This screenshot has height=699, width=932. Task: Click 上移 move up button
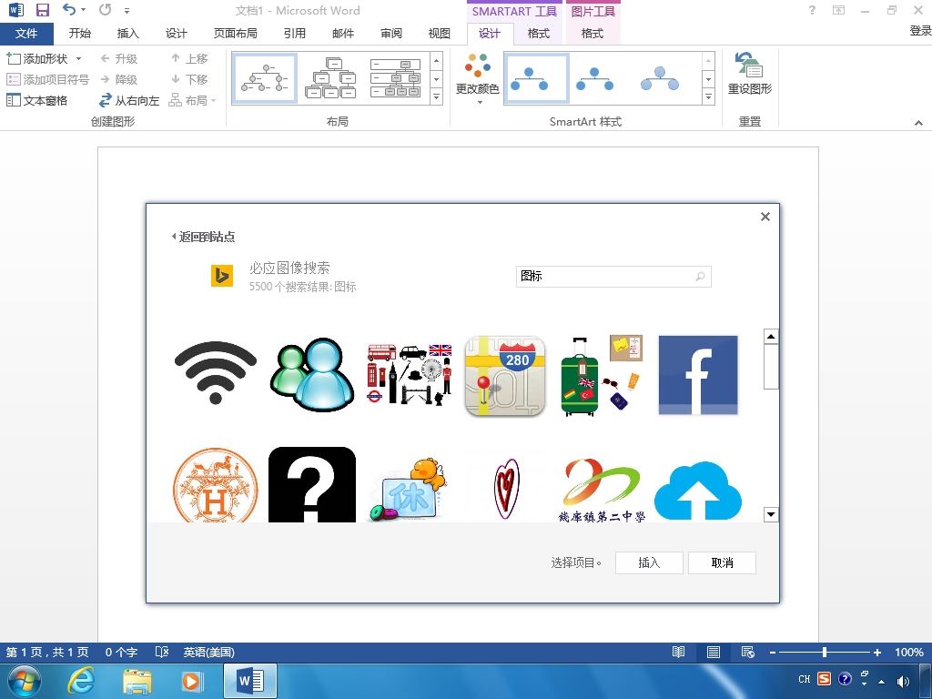[189, 58]
